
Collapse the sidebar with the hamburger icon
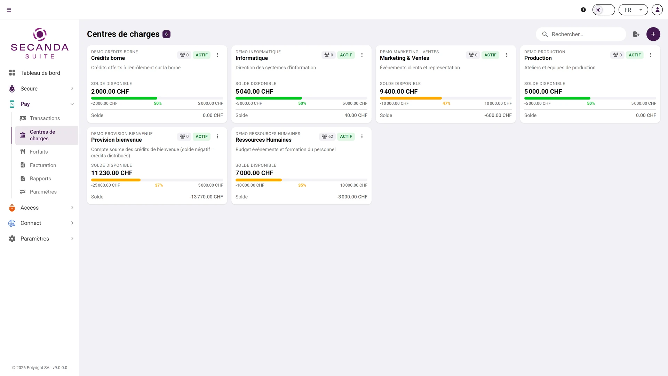coord(9,10)
